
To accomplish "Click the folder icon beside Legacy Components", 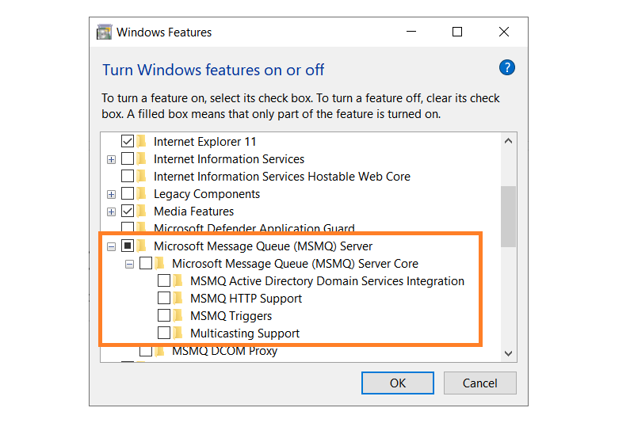I will click(x=142, y=194).
